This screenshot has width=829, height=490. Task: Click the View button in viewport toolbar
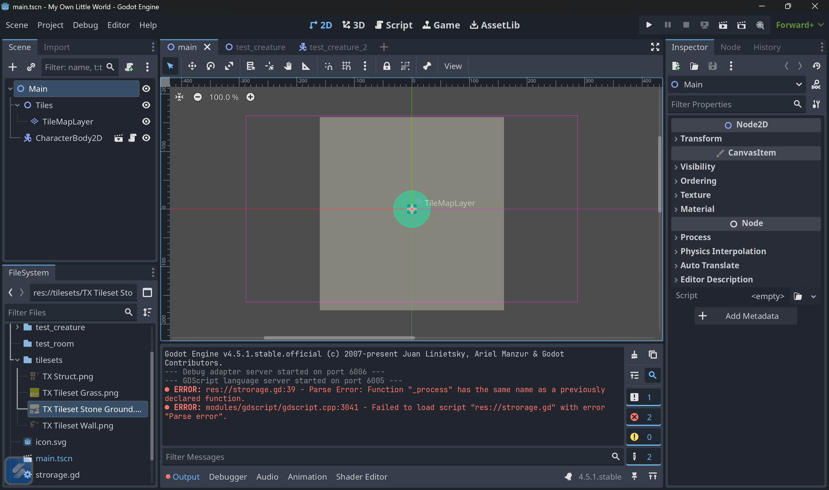pyautogui.click(x=453, y=66)
